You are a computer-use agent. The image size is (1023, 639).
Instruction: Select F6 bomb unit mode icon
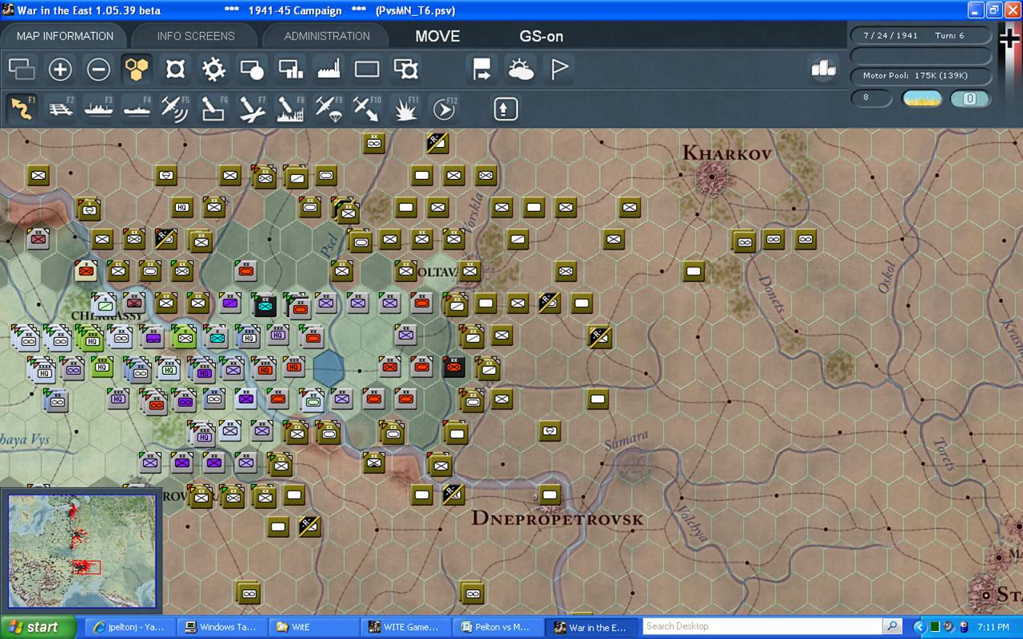214,108
